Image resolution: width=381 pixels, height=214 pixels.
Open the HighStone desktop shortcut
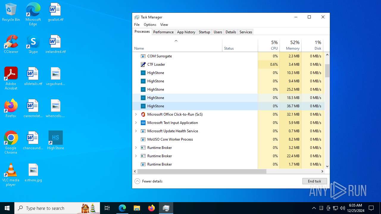tap(56, 141)
